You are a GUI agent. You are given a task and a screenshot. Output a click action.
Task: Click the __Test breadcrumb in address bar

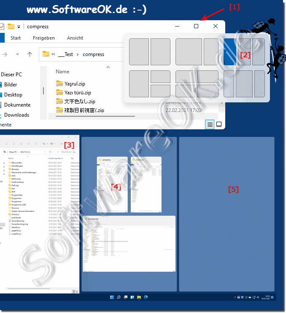click(65, 54)
